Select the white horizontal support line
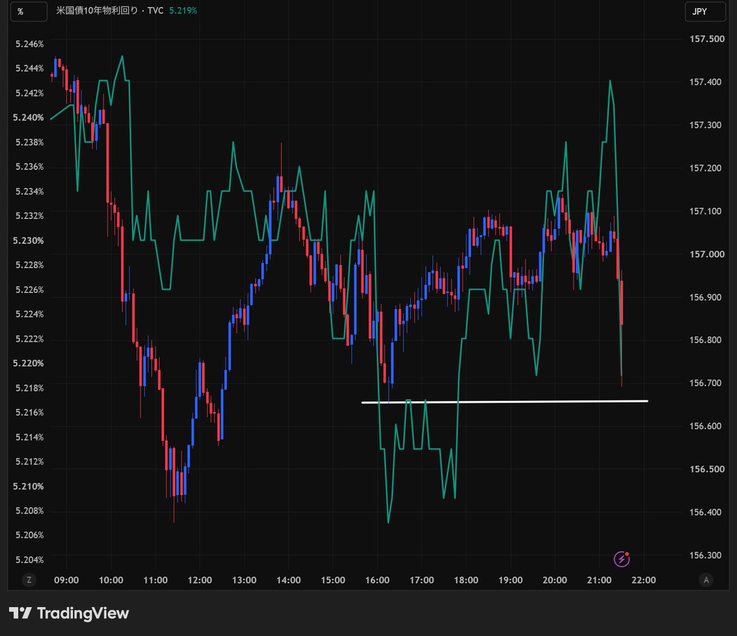Screen dimensions: 737x636 [505, 402]
